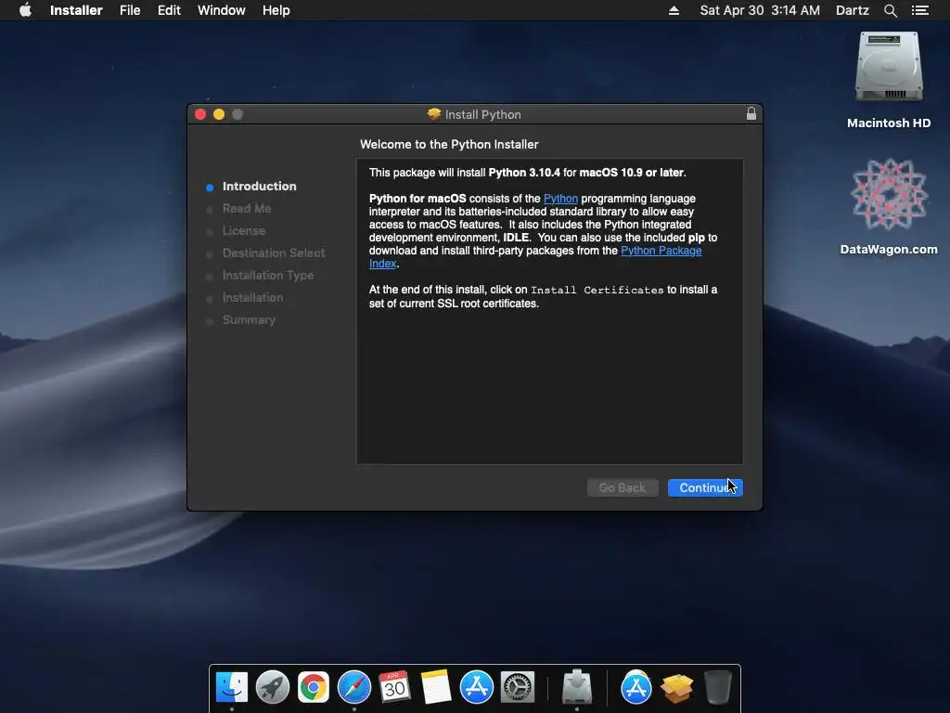Viewport: 950px width, 713px height.
Task: Select the Installation step
Action: [x=252, y=298]
